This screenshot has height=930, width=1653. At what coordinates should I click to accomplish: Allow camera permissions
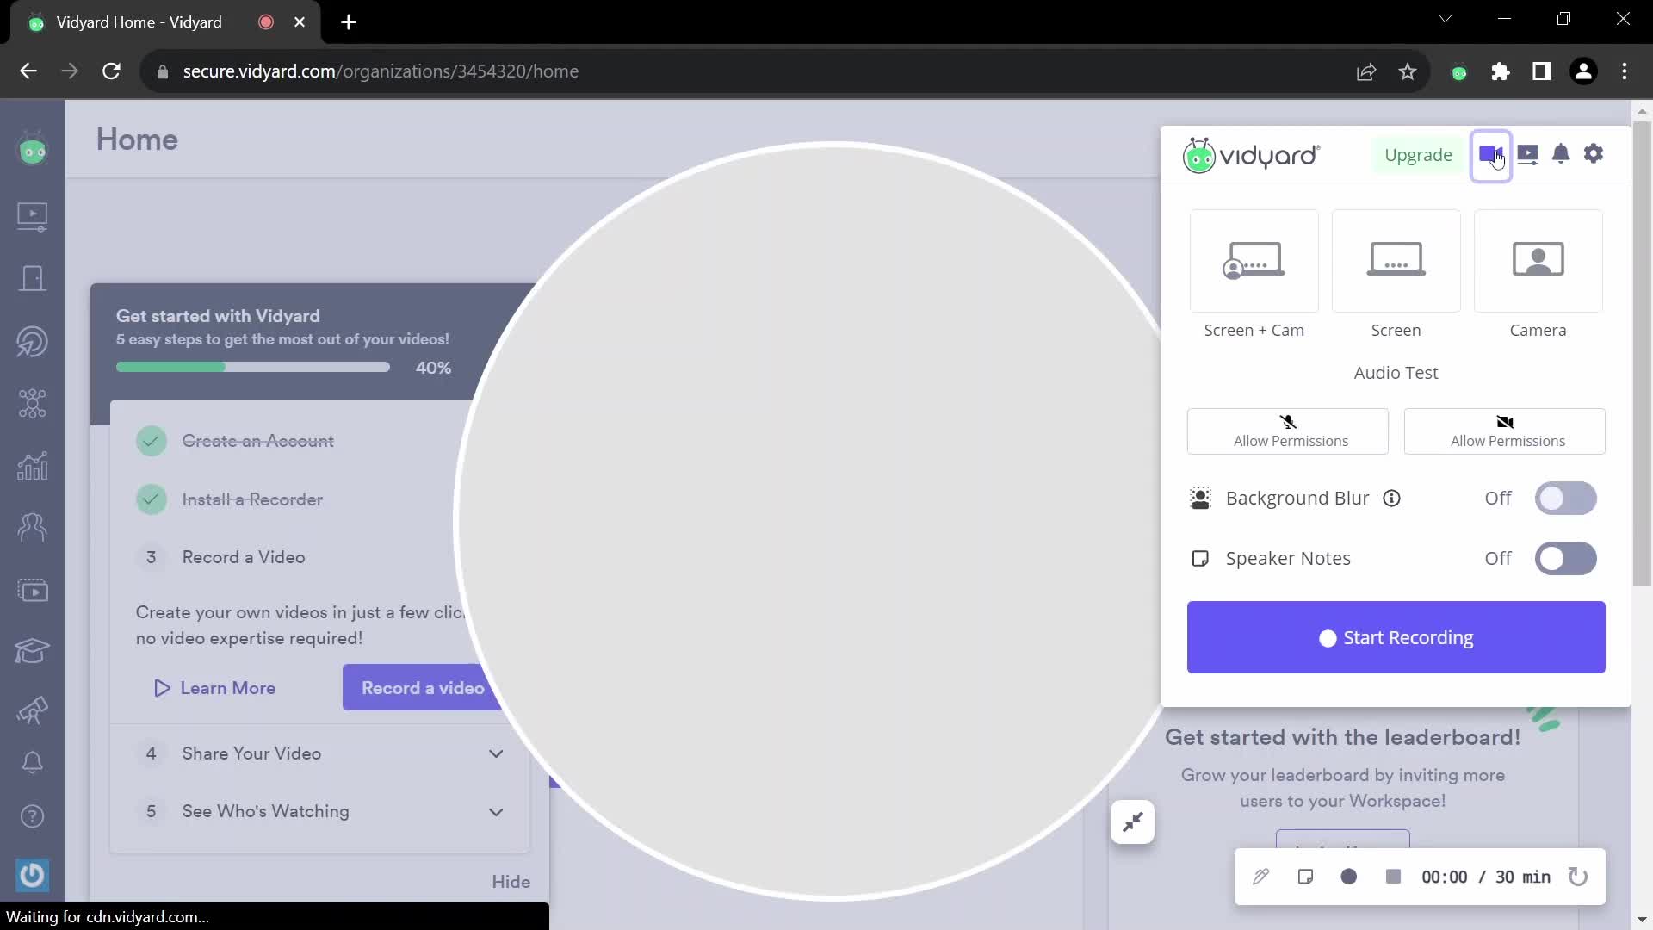(x=1504, y=431)
